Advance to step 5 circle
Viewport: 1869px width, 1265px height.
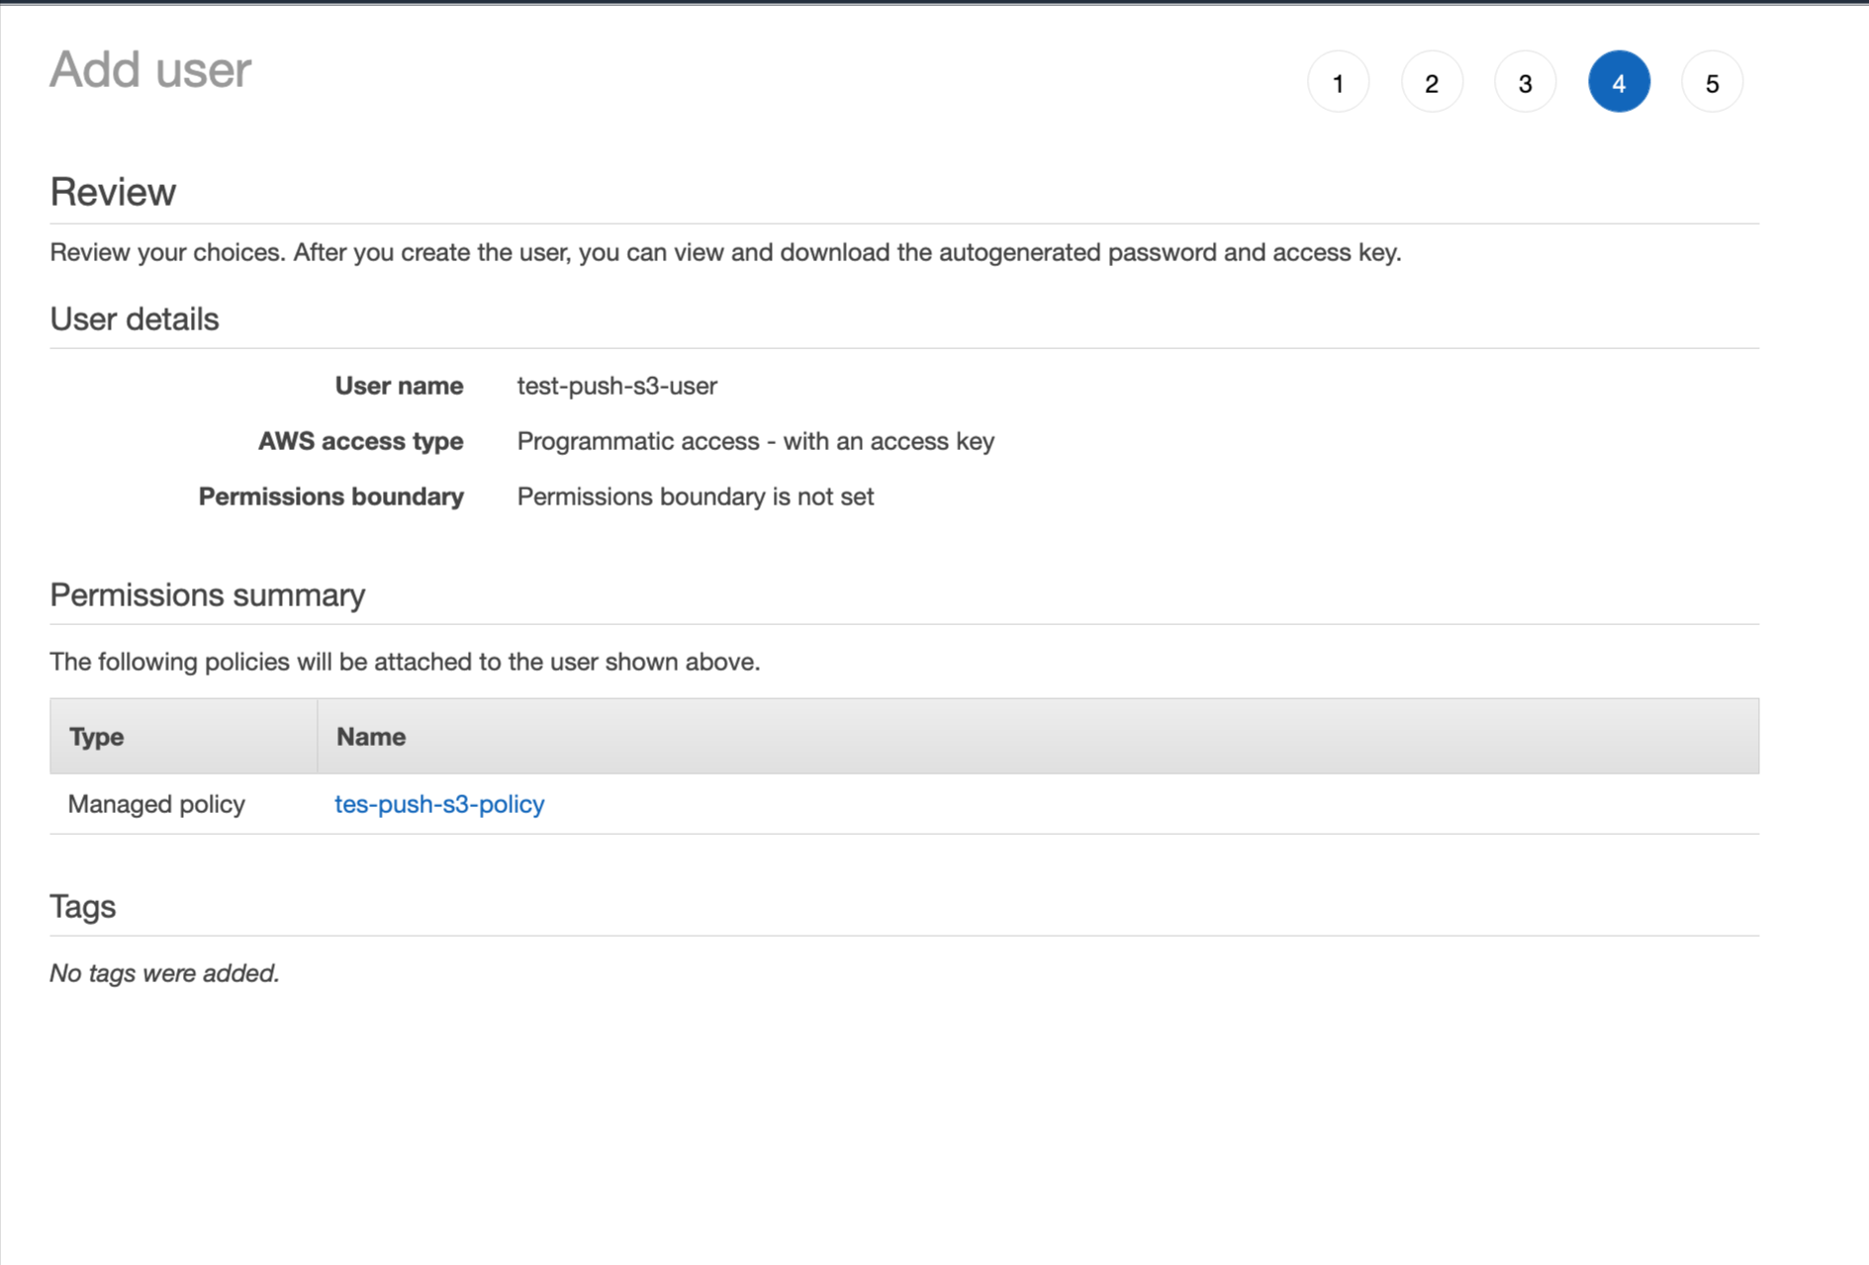[x=1712, y=82]
